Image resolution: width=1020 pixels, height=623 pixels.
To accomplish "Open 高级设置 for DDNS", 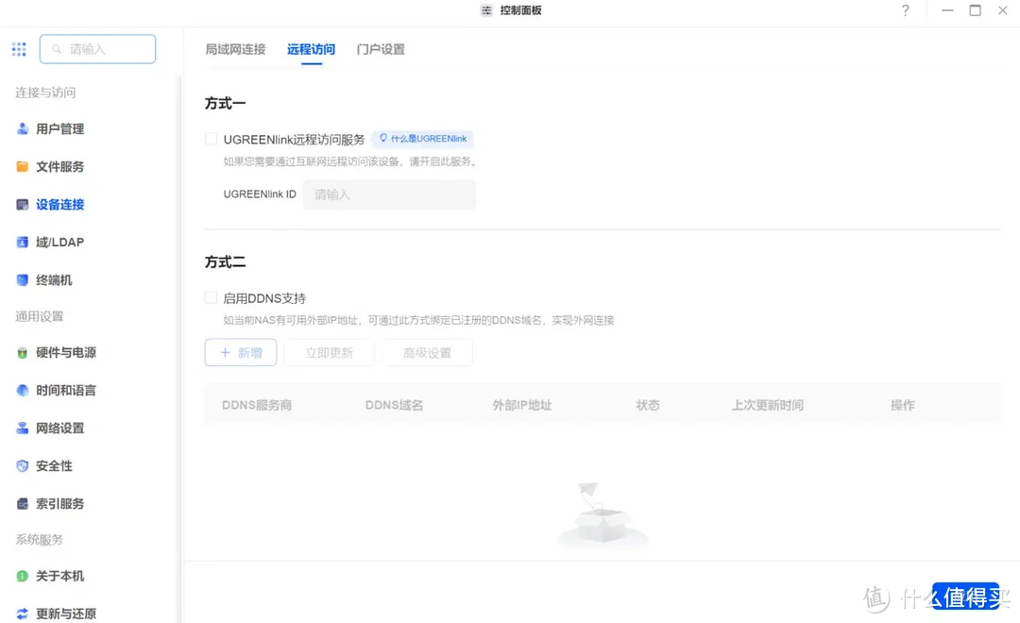I will [427, 352].
